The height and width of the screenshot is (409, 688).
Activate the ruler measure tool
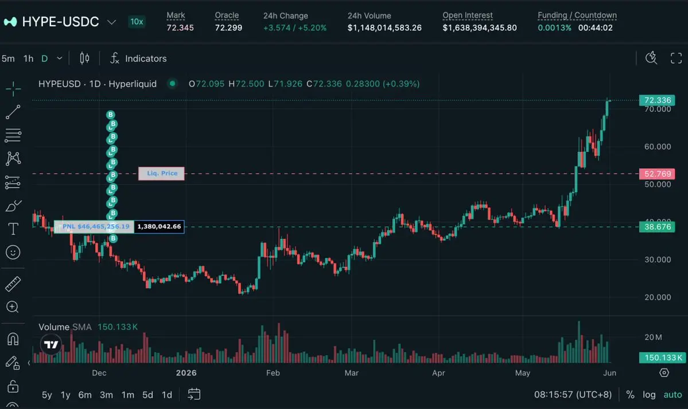coord(13,284)
